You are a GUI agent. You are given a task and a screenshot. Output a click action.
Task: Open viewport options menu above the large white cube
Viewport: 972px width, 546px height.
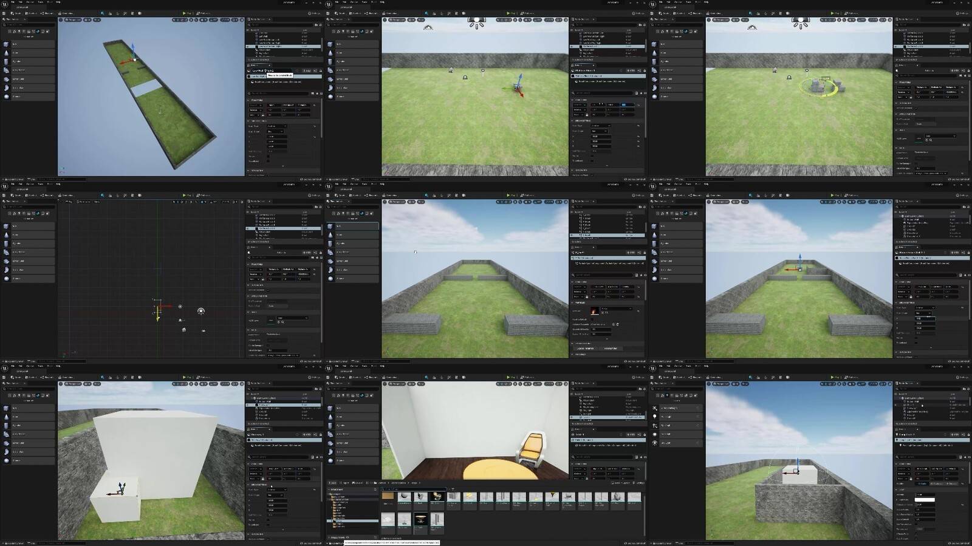pyautogui.click(x=61, y=384)
